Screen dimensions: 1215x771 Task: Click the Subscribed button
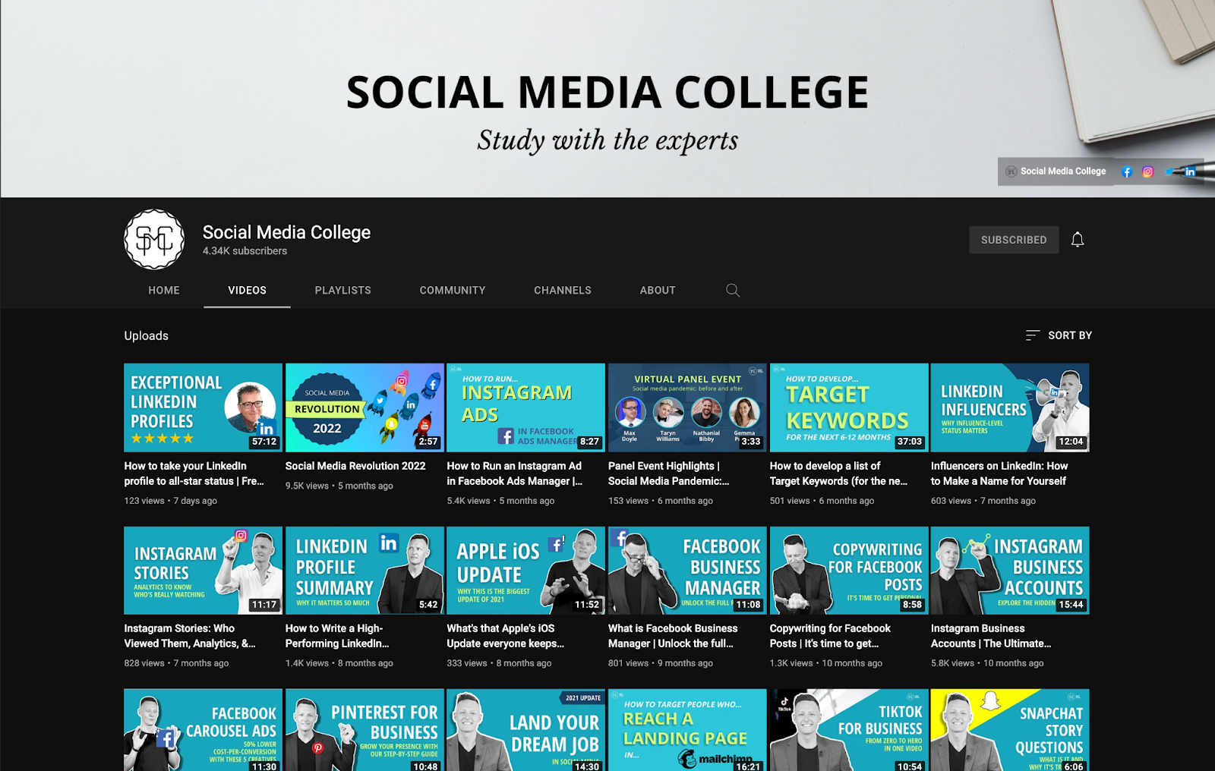1014,240
